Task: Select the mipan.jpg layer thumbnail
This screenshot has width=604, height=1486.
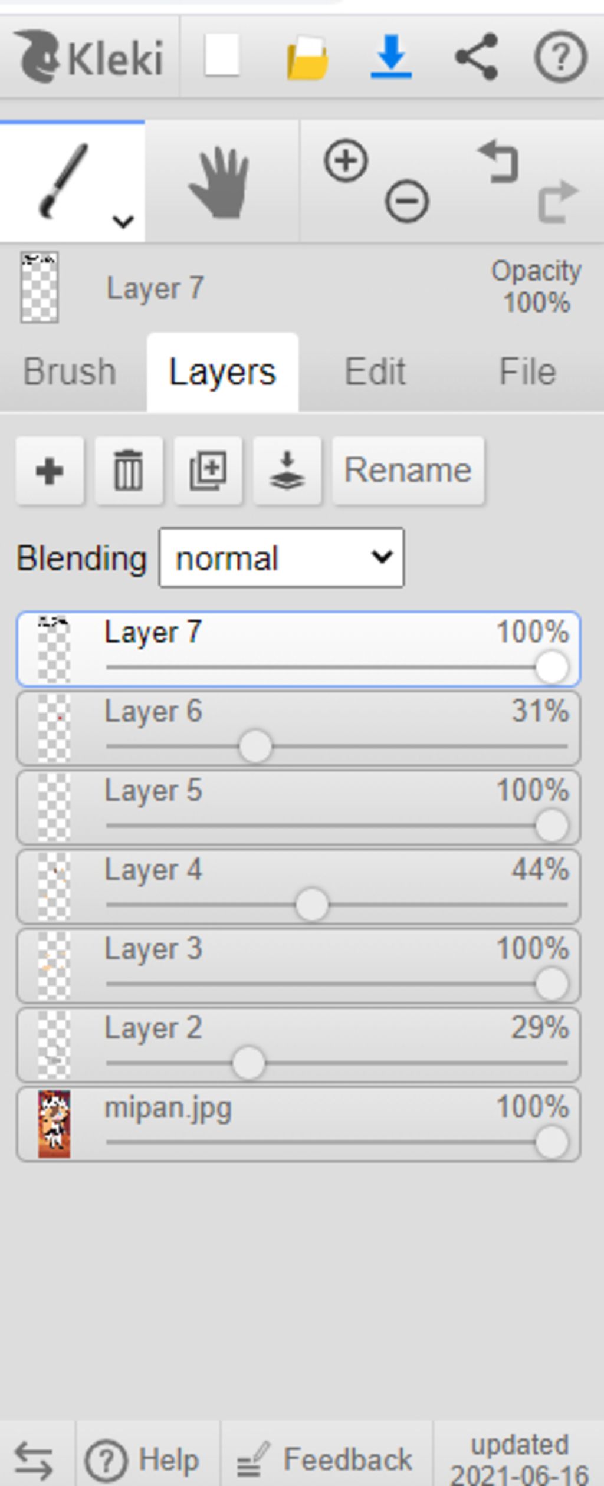Action: (54, 1124)
